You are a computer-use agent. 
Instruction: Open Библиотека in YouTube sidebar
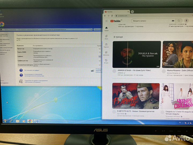[106, 53]
